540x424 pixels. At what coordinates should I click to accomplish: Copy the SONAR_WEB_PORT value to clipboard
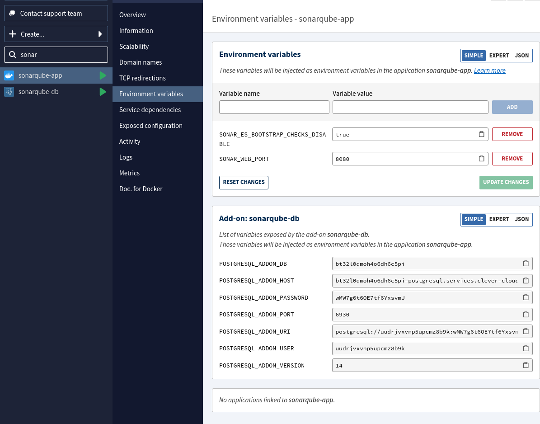pyautogui.click(x=481, y=159)
